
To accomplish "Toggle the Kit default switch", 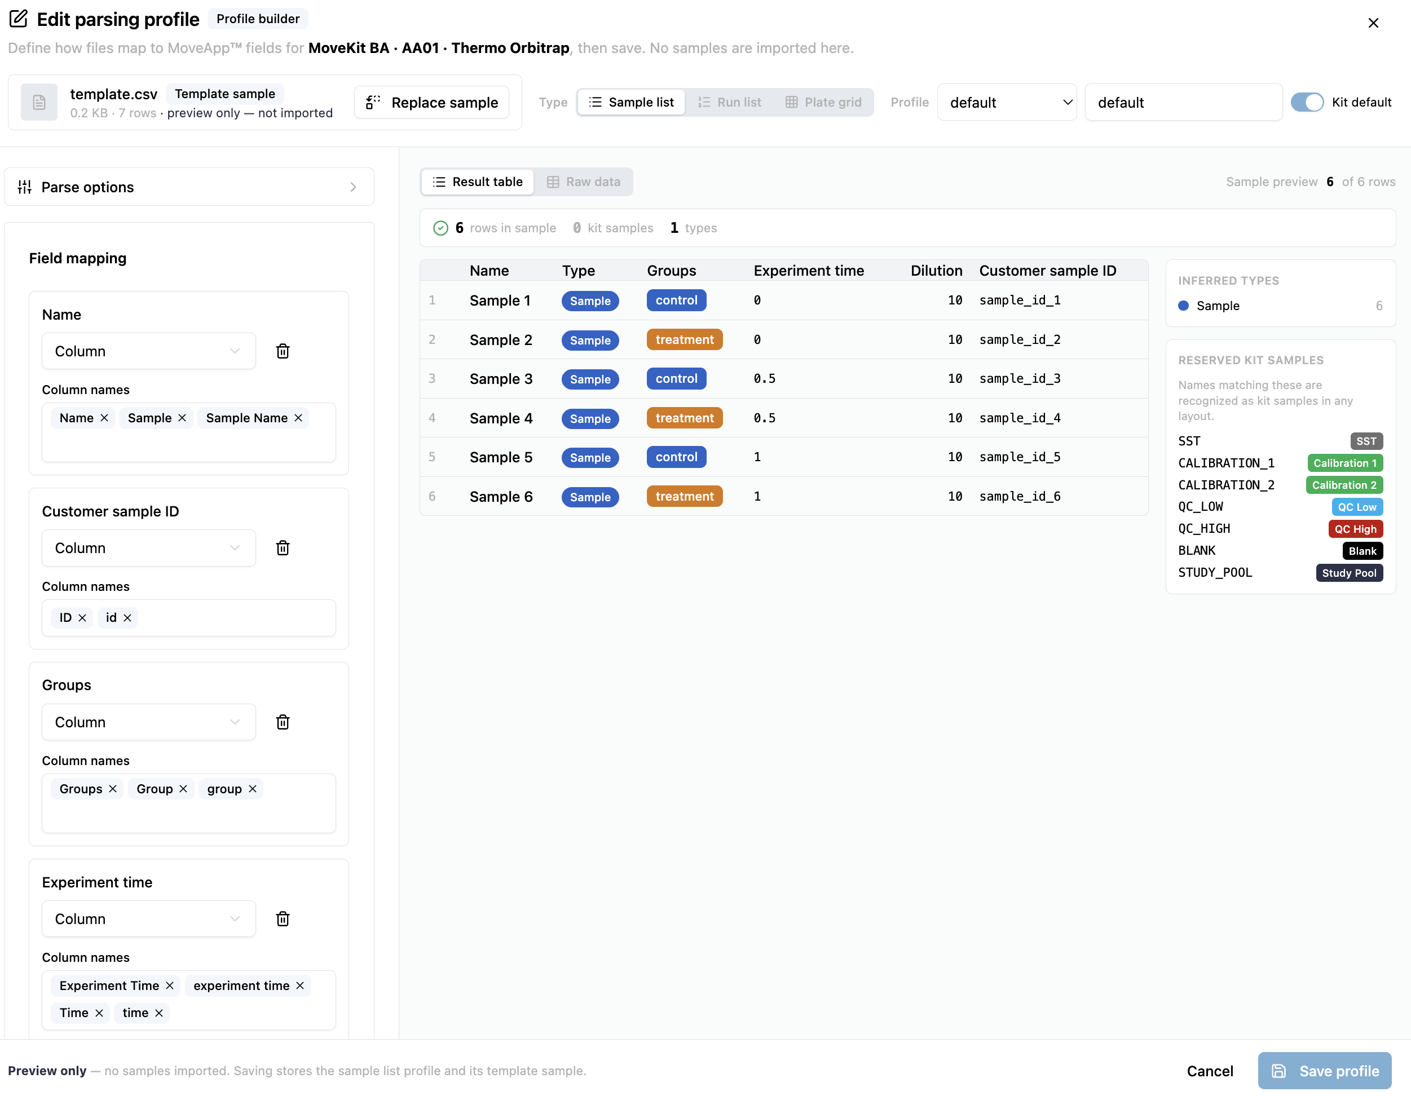I will point(1307,102).
